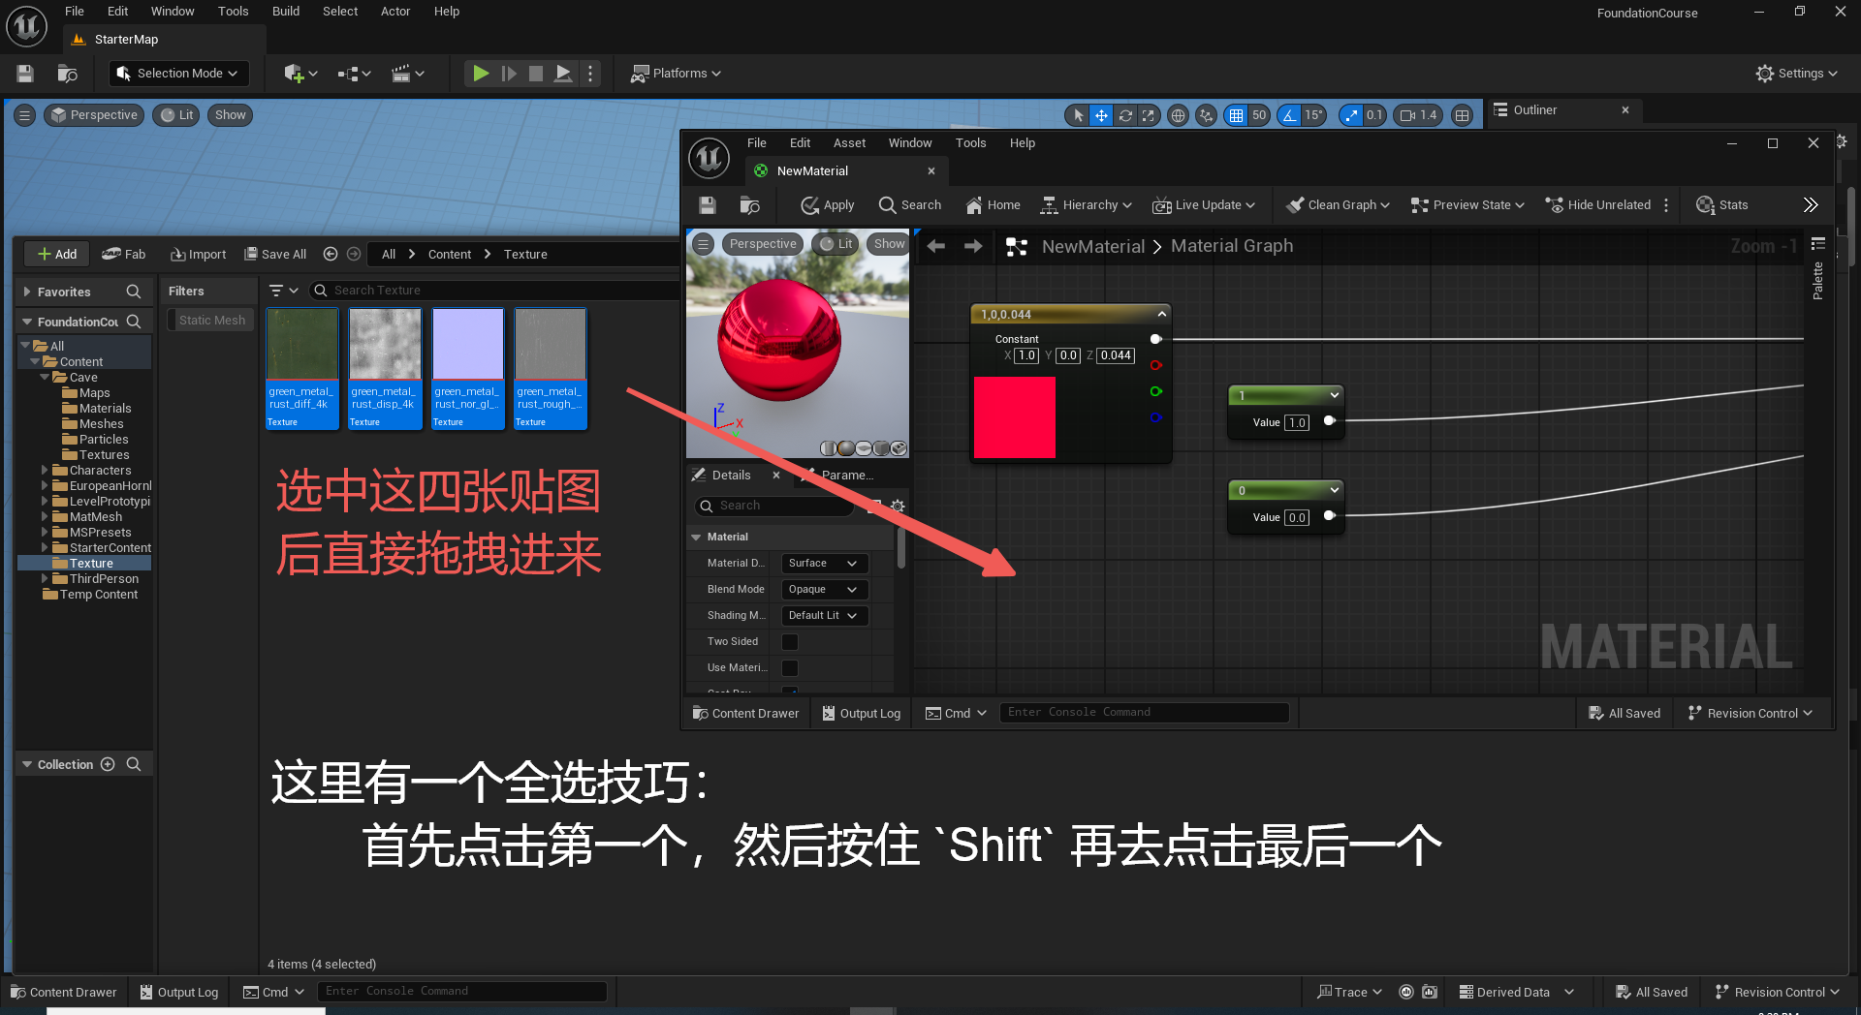1861x1015 pixels.
Task: Open Hierarchy dropdown in material editor
Action: coord(1086,205)
